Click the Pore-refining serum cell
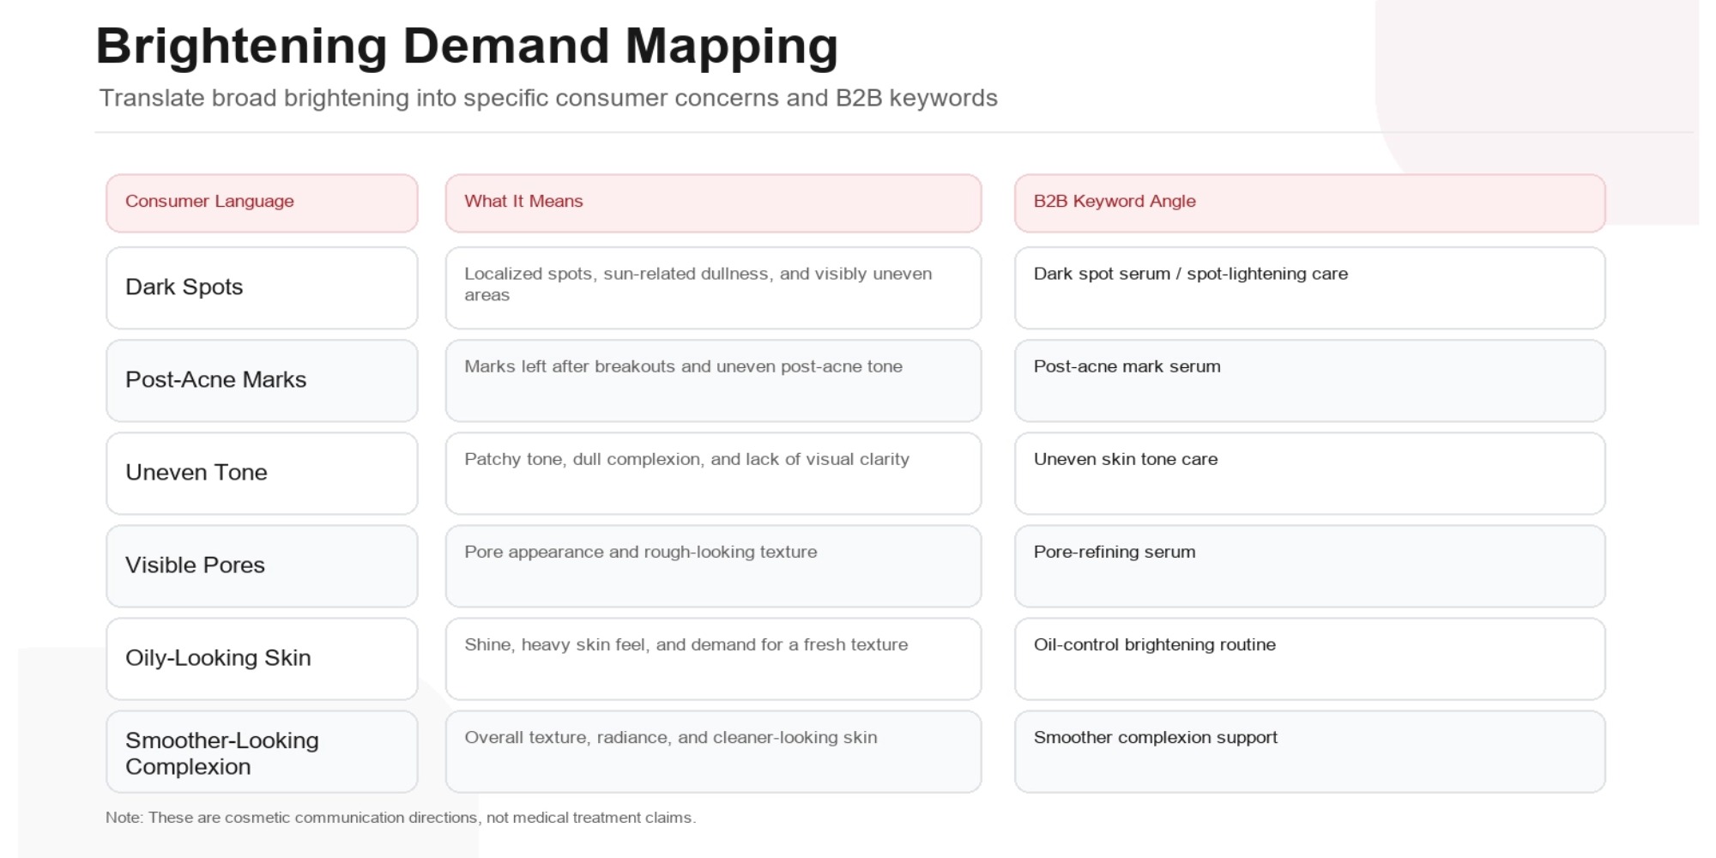The height and width of the screenshot is (858, 1716). (x=1309, y=566)
